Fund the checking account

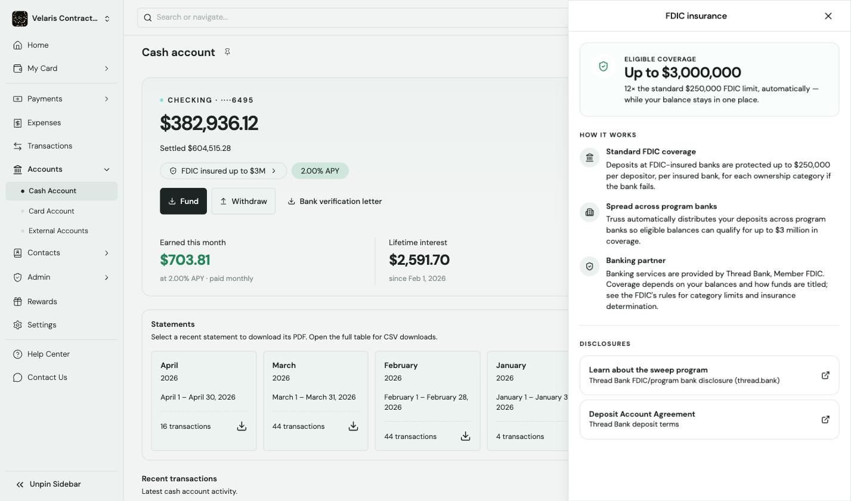coord(183,201)
